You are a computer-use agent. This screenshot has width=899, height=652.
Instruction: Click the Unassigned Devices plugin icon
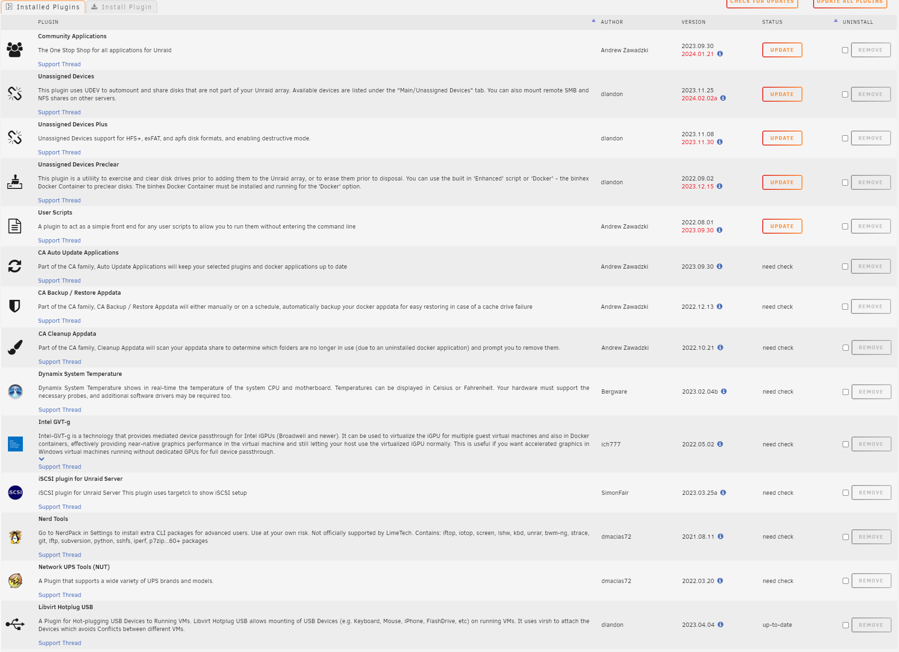pos(14,94)
